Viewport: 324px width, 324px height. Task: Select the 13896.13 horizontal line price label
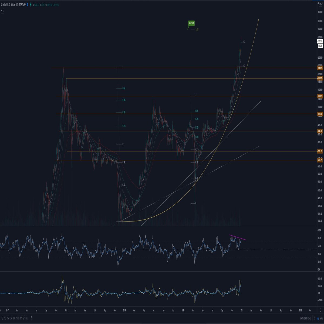coord(320,96)
